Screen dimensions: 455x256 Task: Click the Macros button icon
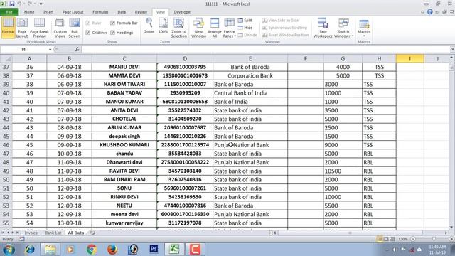coord(364,23)
